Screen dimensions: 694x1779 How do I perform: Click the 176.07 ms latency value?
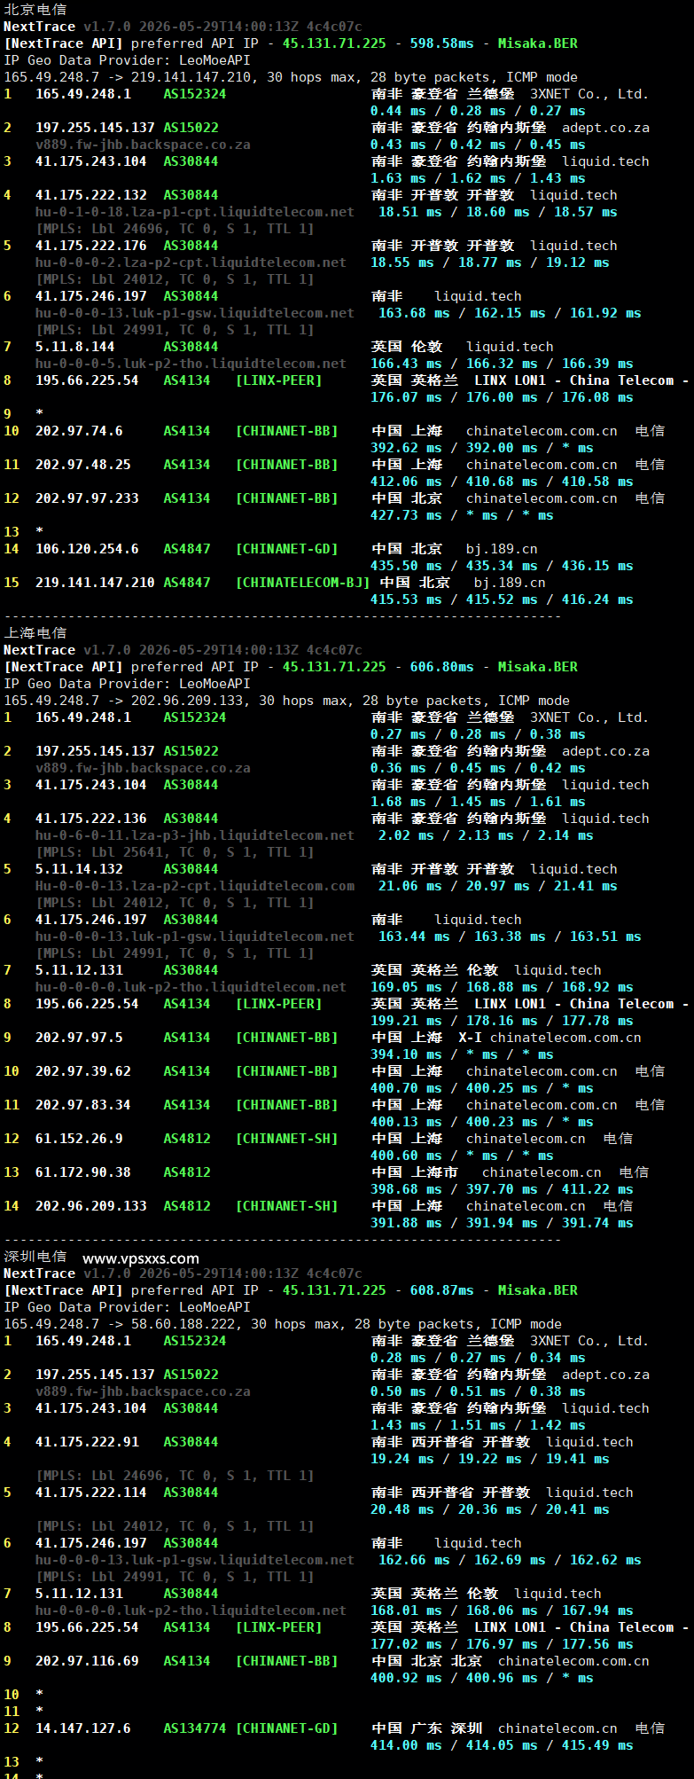[x=406, y=397]
